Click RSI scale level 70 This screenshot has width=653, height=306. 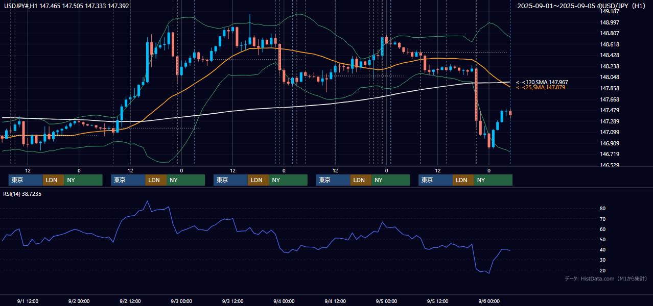pyautogui.click(x=603, y=219)
